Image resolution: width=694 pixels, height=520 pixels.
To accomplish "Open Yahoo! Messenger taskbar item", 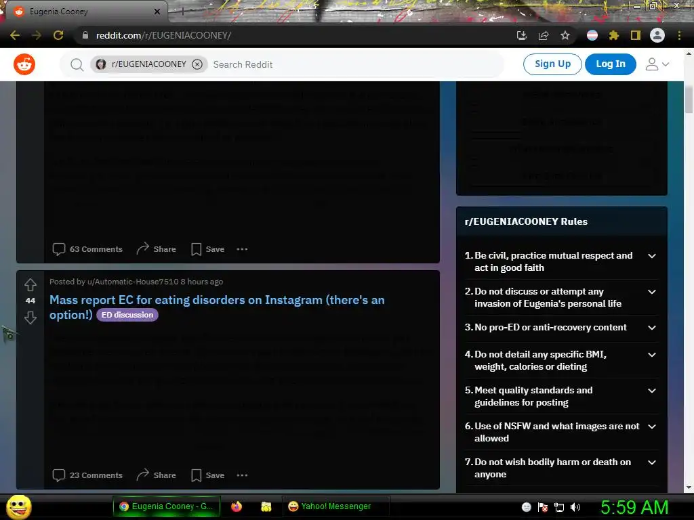I will [x=335, y=506].
